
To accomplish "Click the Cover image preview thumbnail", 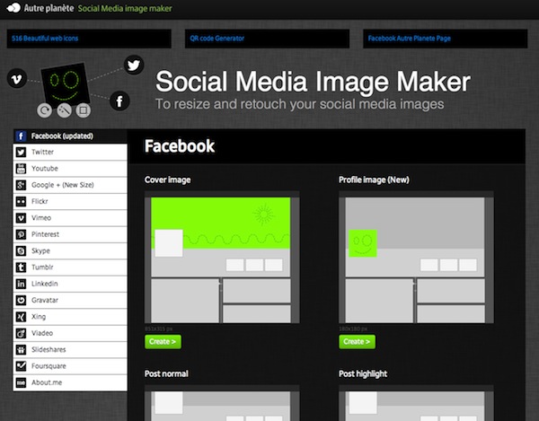I will click(x=222, y=258).
